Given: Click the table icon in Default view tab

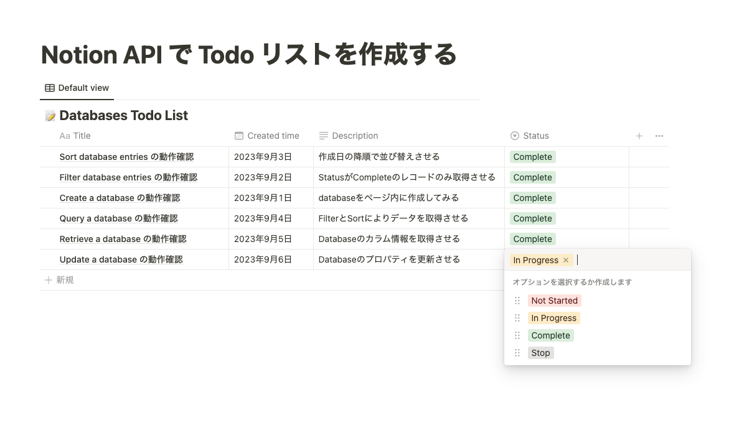Looking at the screenshot, I should pos(50,88).
